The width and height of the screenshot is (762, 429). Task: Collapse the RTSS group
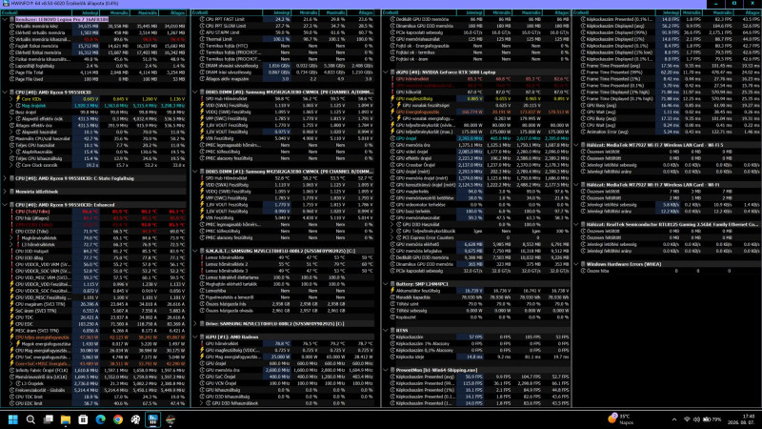pyautogui.click(x=386, y=330)
